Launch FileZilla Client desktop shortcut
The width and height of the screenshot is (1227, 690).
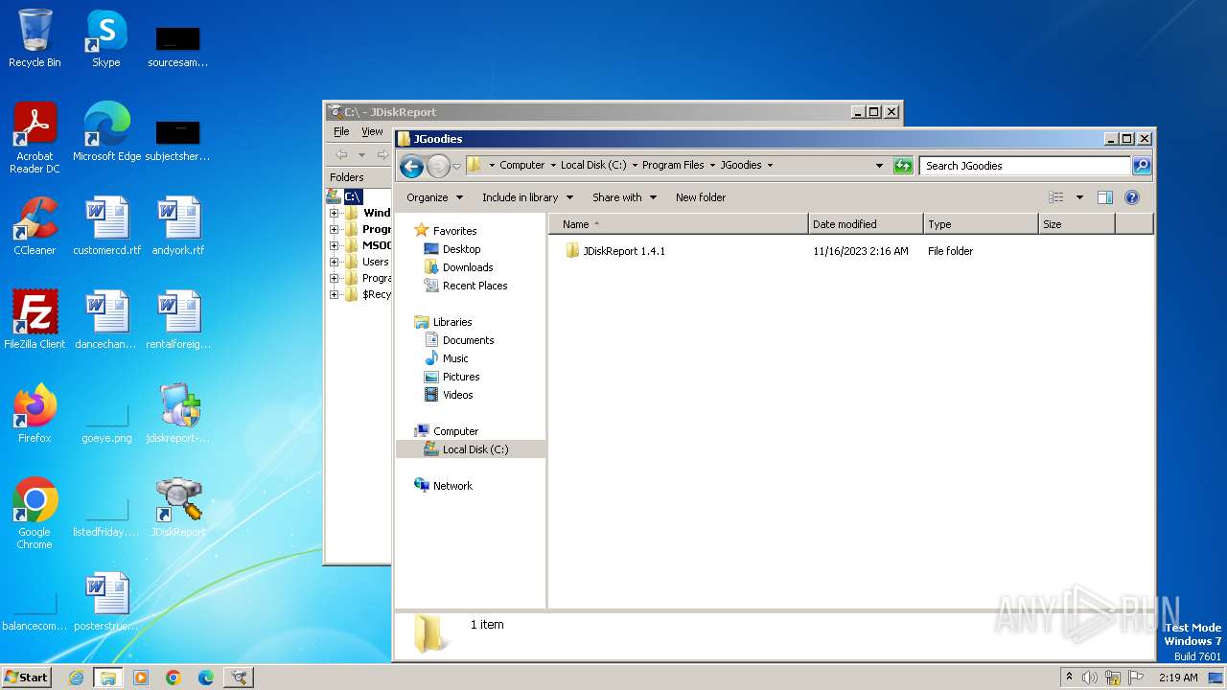[35, 320]
